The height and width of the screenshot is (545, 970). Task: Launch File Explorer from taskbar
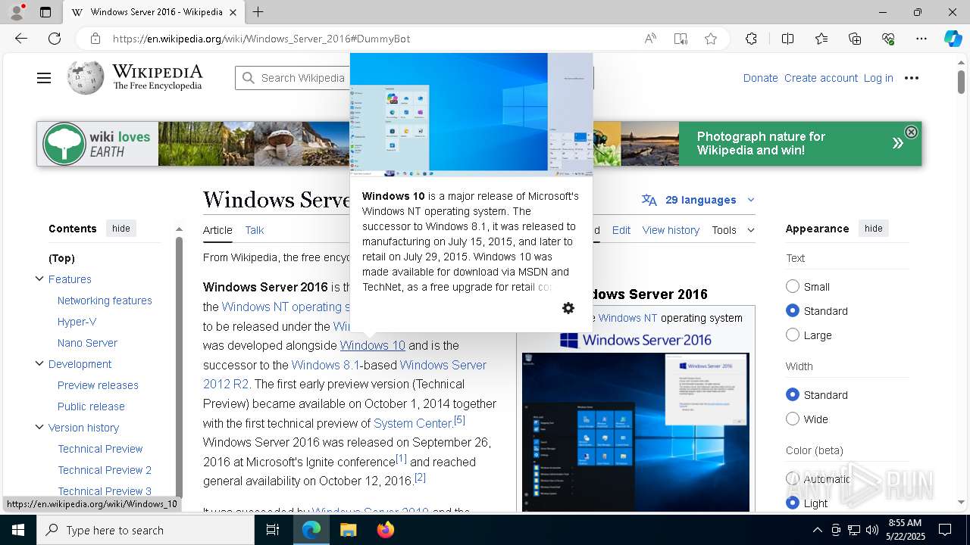click(x=348, y=530)
